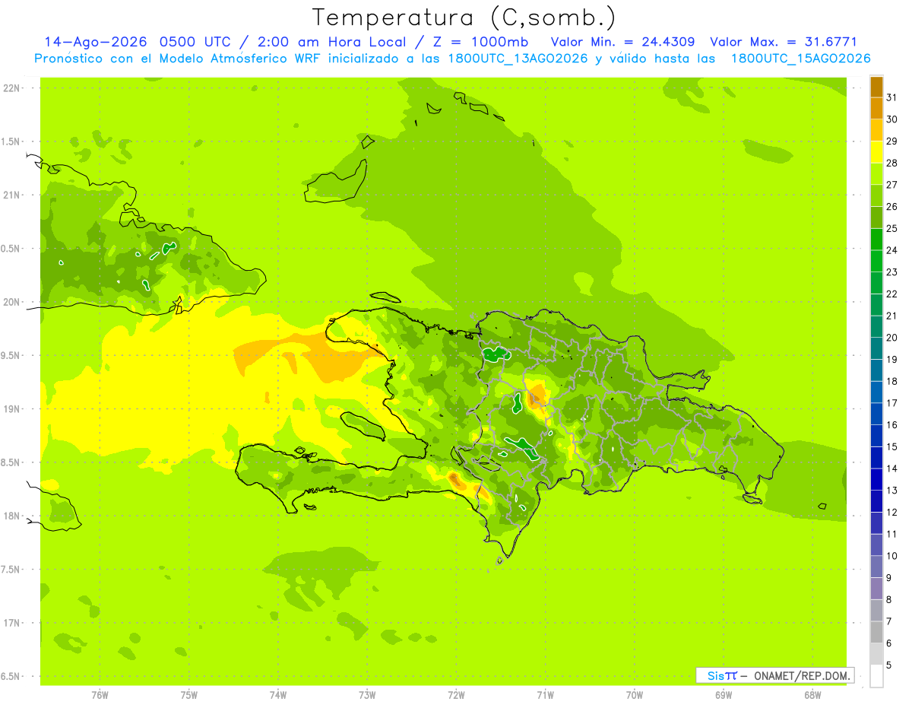
Task: Click the colorbar value "24"
Action: coord(893,250)
